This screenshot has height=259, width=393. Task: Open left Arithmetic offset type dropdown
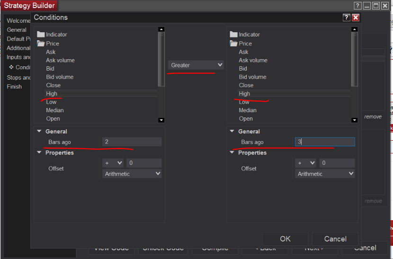coord(132,174)
